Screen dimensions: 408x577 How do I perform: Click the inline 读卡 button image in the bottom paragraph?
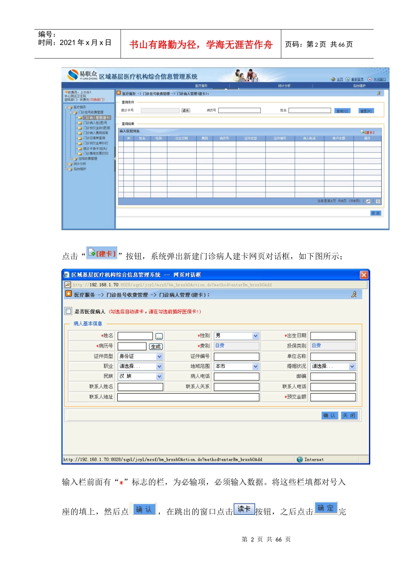[x=244, y=509]
